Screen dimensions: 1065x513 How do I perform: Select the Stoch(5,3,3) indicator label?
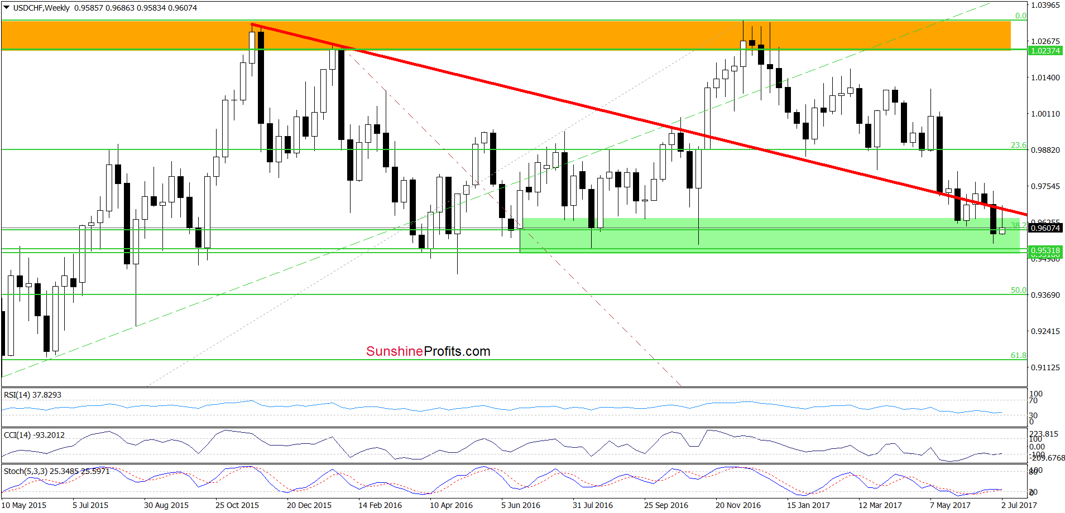click(57, 471)
